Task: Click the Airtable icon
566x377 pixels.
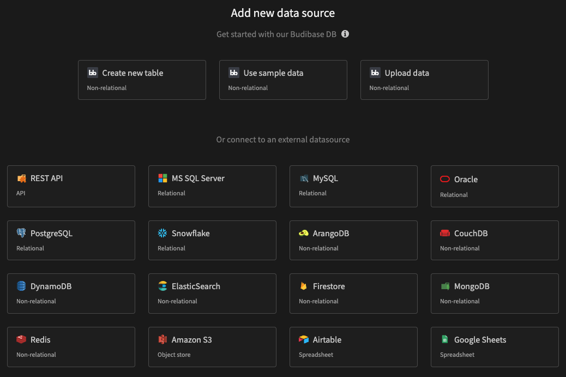Action: pos(304,339)
